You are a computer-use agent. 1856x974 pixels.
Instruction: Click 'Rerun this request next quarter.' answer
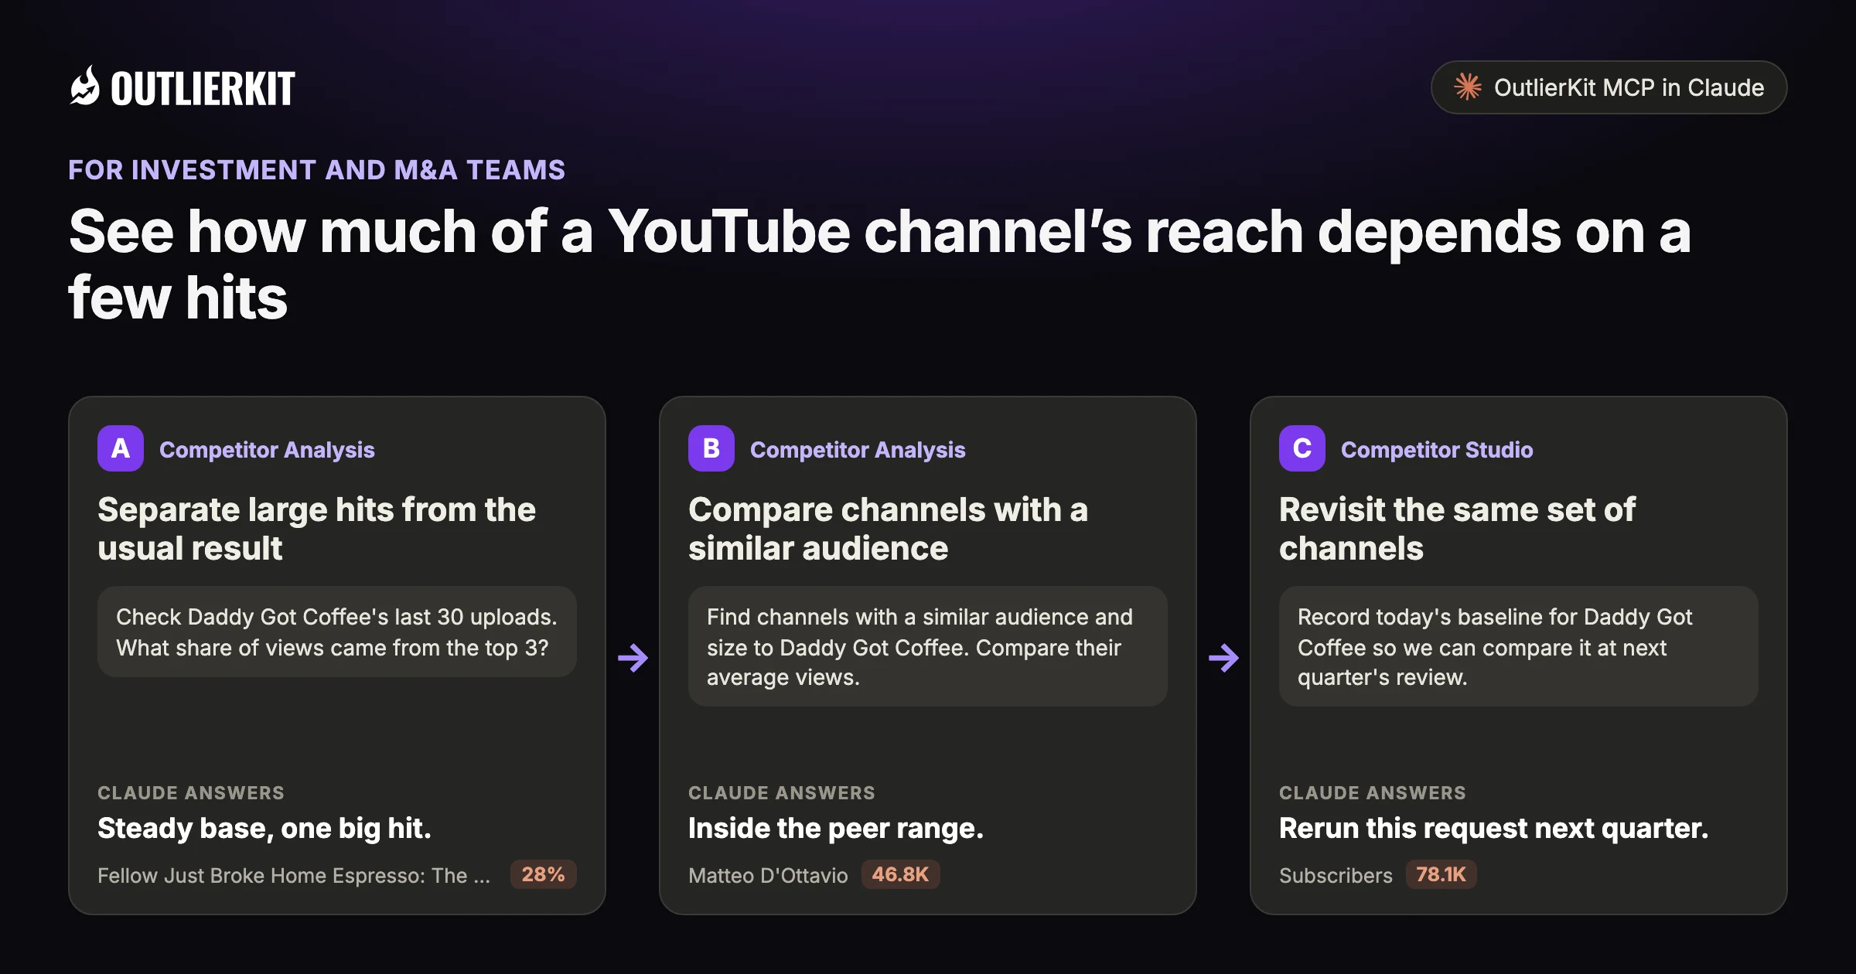point(1493,828)
